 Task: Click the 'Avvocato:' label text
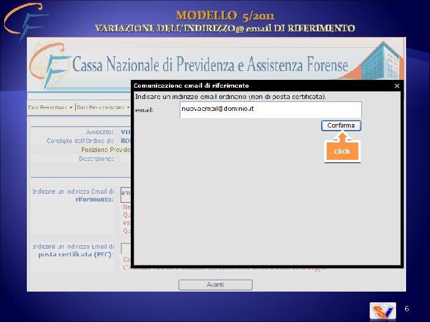[x=100, y=132]
